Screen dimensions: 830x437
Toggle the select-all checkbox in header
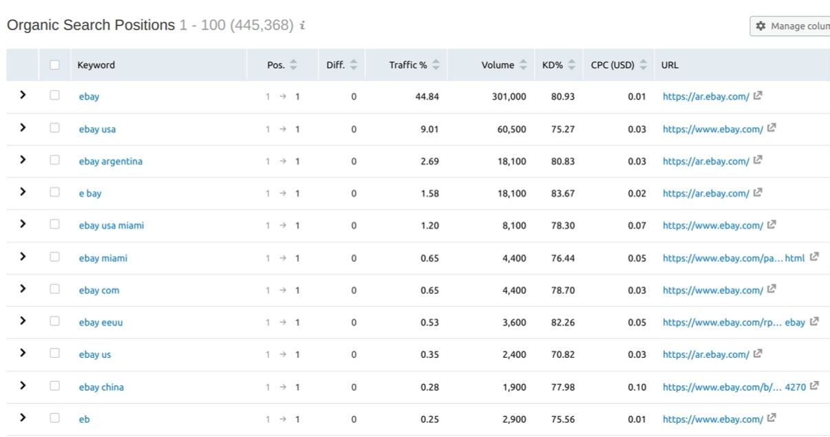[55, 65]
